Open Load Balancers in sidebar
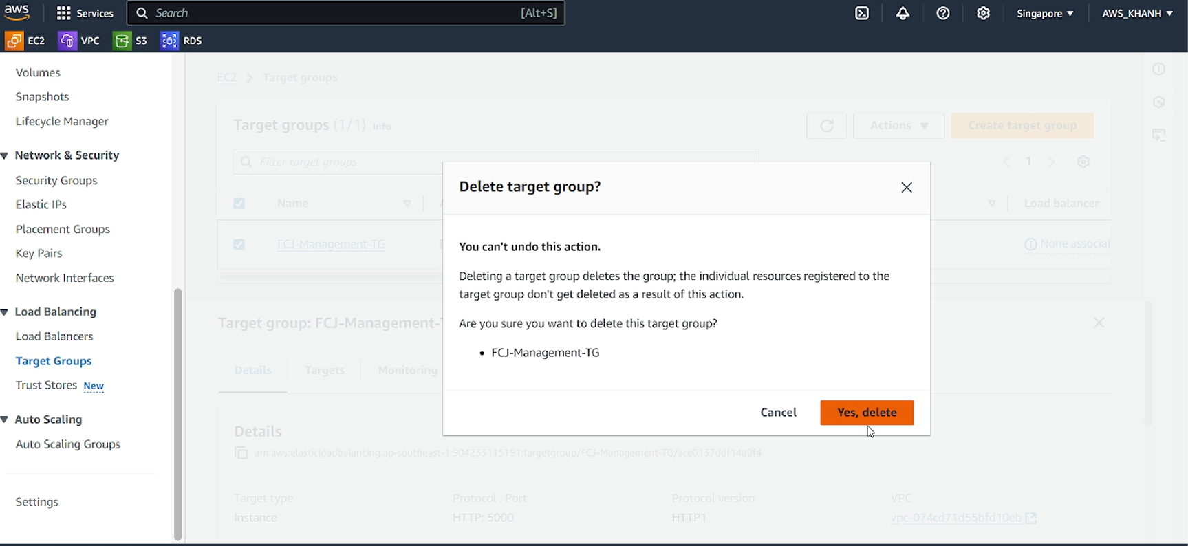The width and height of the screenshot is (1188, 546). [54, 336]
